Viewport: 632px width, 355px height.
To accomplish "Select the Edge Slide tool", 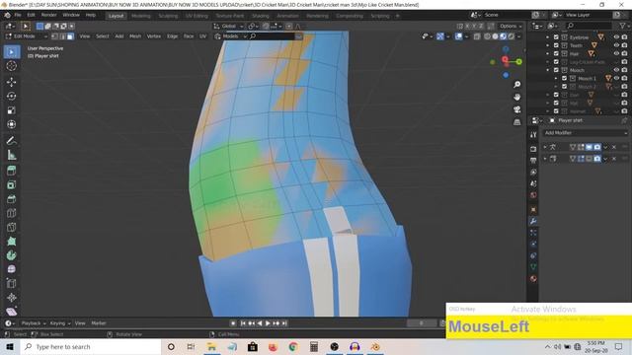I will tap(11, 283).
